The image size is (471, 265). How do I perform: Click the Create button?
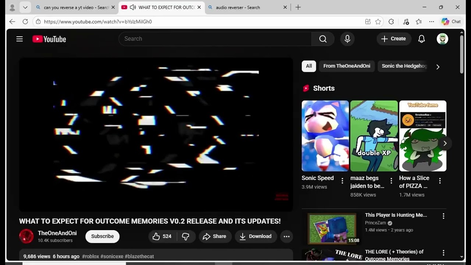tap(394, 39)
